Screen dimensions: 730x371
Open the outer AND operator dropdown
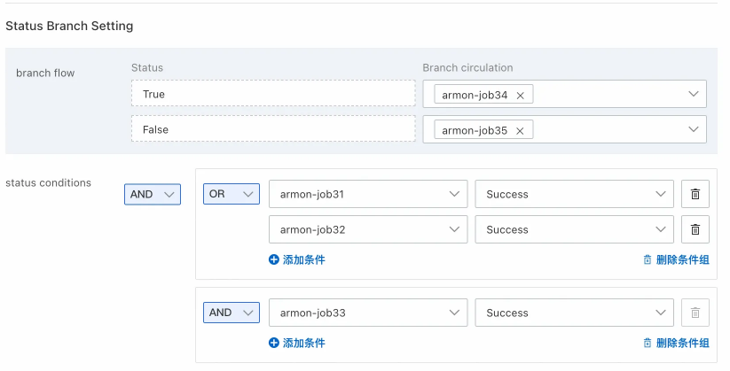tap(152, 194)
